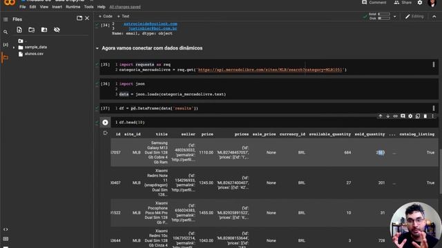
Task: Click the Colab logo
Action: (x=9, y=3)
